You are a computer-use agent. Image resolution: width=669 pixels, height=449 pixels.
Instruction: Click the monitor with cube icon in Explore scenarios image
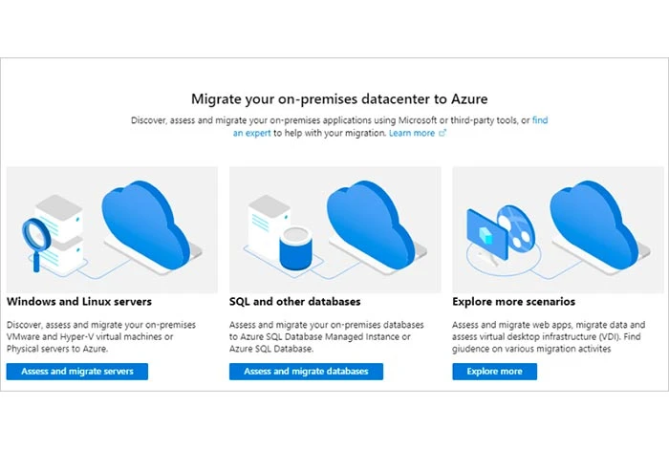[486, 234]
